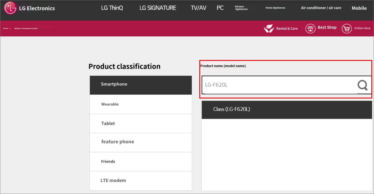Select the LTE modem classification
Screen dimensions: 374x194
[x=141, y=181]
